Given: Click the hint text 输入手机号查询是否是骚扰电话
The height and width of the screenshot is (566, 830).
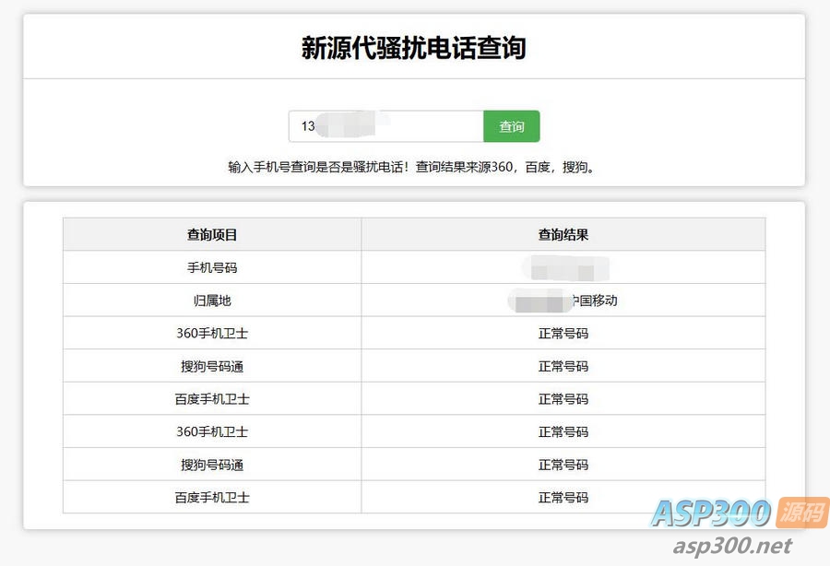Looking at the screenshot, I should tap(317, 167).
